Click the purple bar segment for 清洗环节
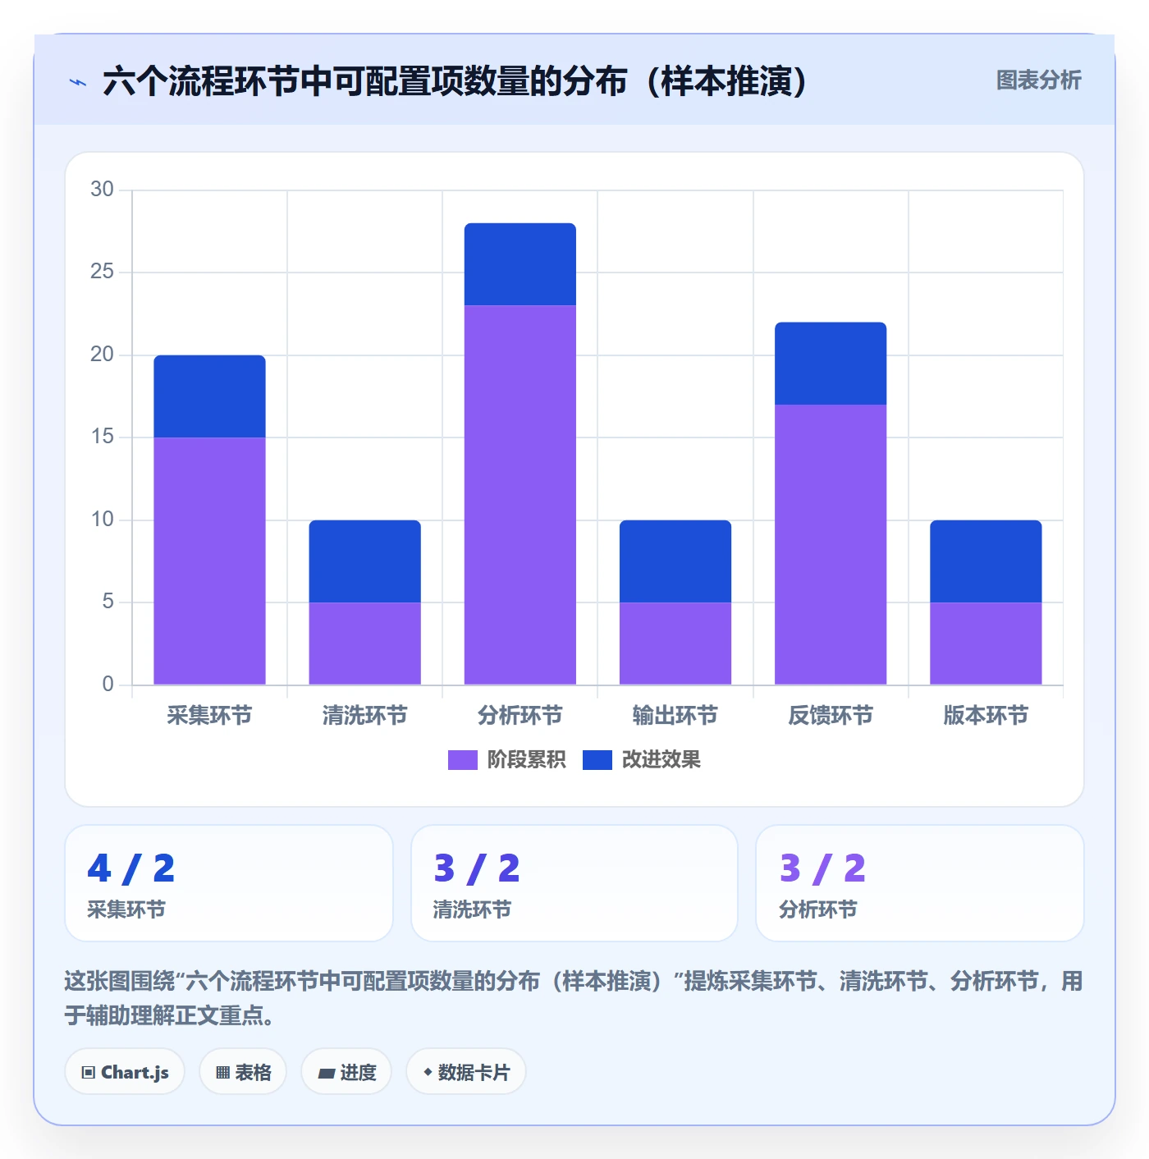 point(364,644)
